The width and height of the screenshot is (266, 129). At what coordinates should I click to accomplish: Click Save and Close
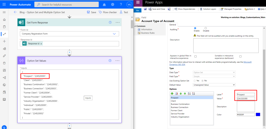pos(157,9)
